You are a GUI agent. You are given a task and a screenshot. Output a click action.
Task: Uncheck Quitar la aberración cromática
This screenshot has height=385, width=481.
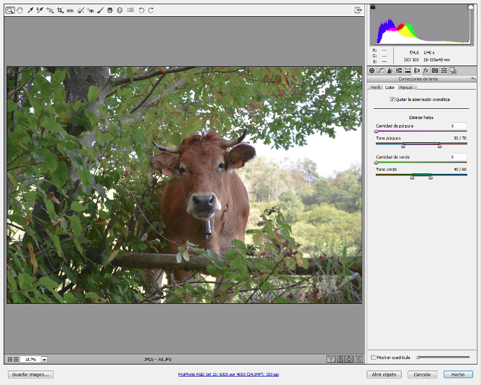click(x=392, y=99)
